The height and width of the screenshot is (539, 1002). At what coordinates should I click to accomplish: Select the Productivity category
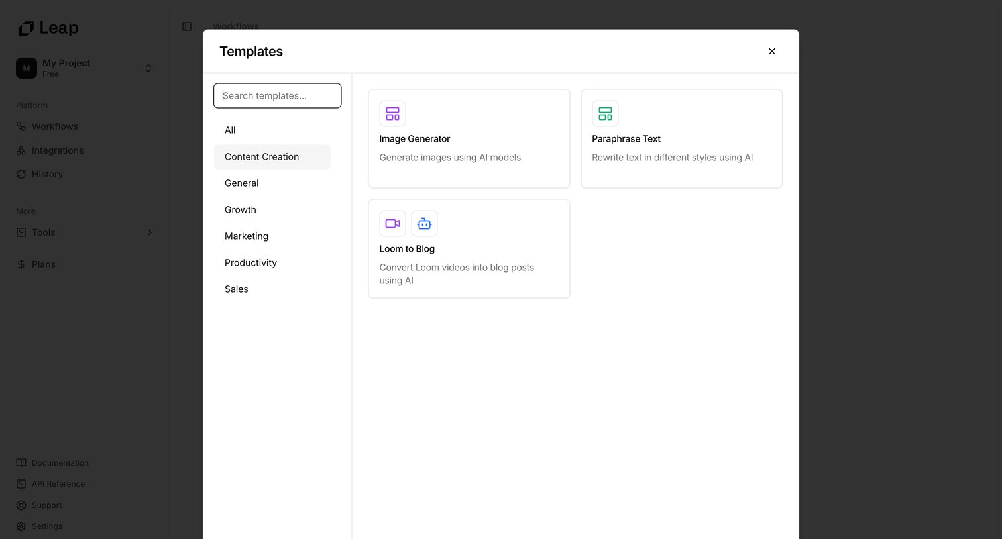(x=272, y=263)
